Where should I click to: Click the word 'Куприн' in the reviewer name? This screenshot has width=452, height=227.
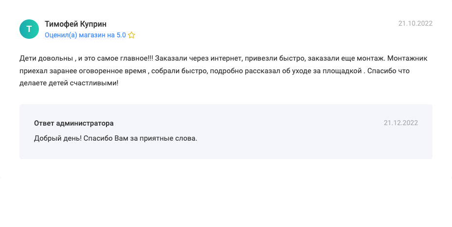point(93,24)
